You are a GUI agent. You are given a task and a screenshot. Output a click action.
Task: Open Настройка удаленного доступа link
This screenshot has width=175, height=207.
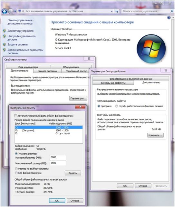pos(21,38)
